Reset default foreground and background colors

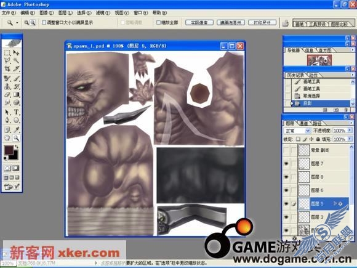pyautogui.click(x=6, y=158)
